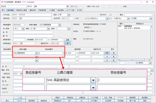Viewport: 156px width, 103px height.
Task: Click the クリア button
Action: [19, 101]
